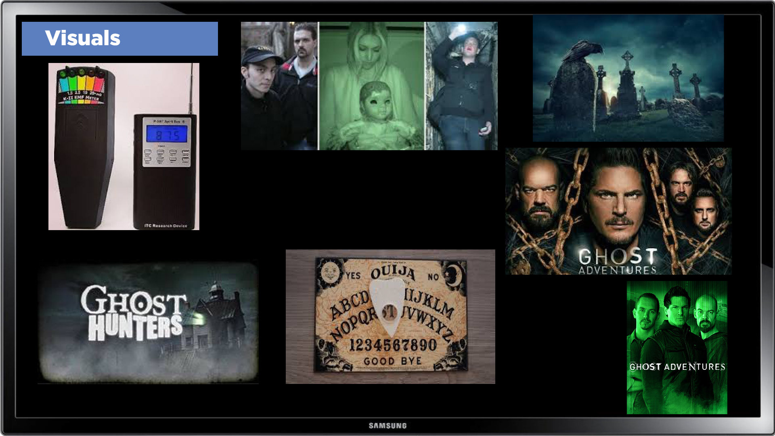Click GOOD BYE text on Ouija board
Viewport: 775px width, 436px height.
[392, 361]
